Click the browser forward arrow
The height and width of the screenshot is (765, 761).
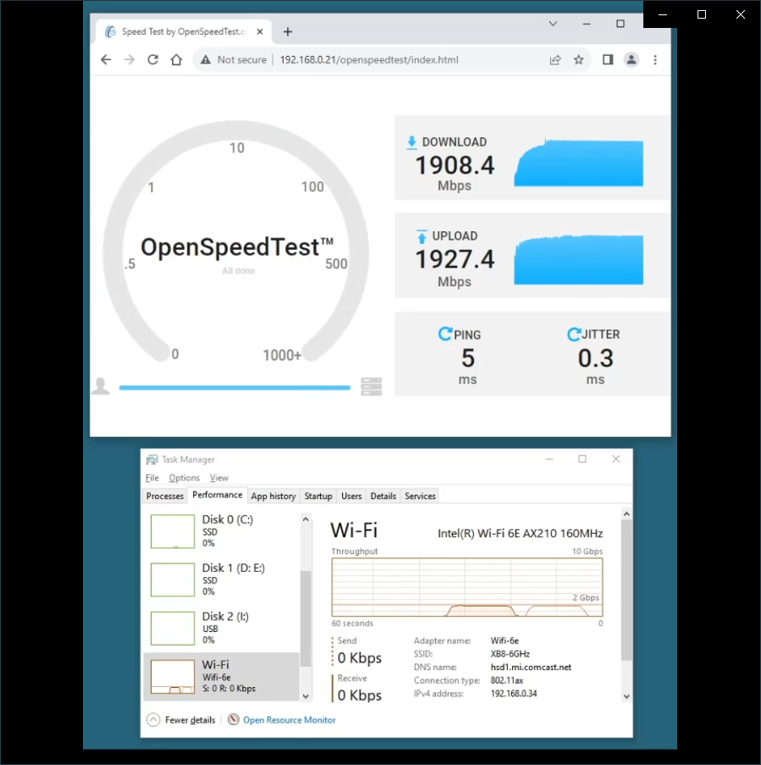point(130,59)
